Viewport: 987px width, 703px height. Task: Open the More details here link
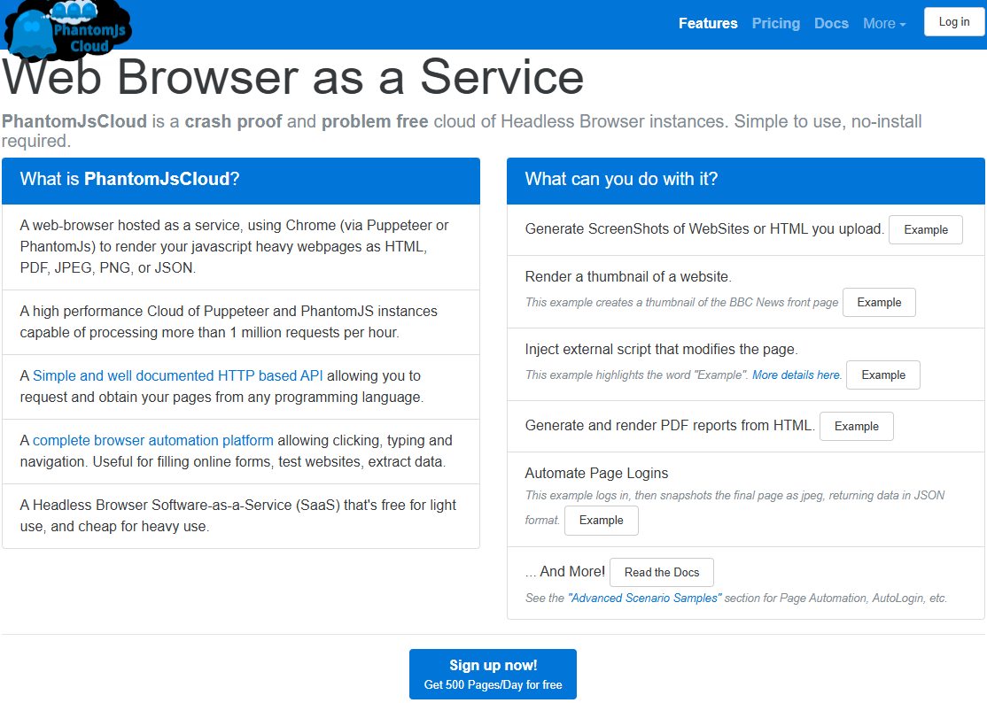tap(797, 375)
